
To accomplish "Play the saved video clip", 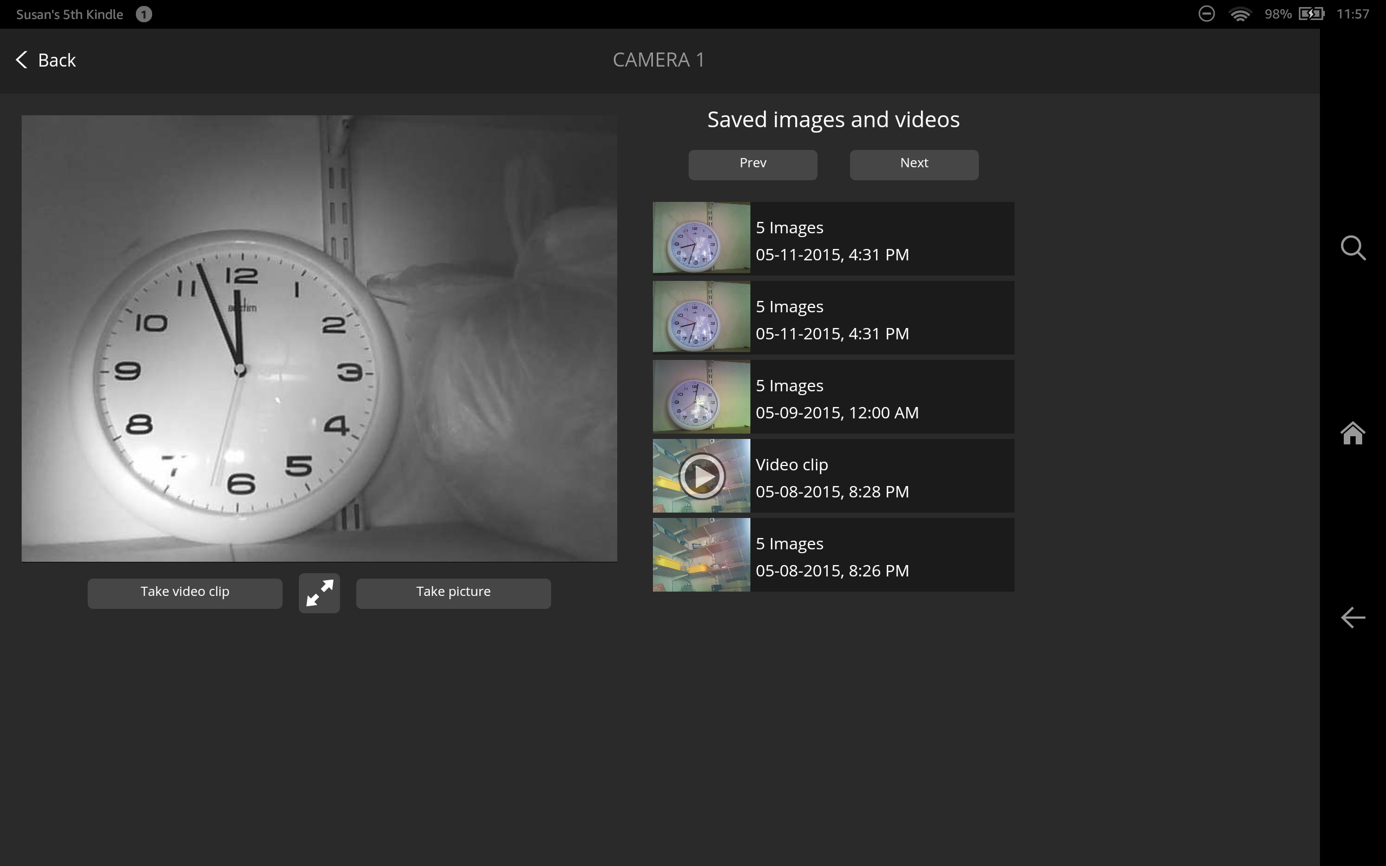I will click(701, 475).
